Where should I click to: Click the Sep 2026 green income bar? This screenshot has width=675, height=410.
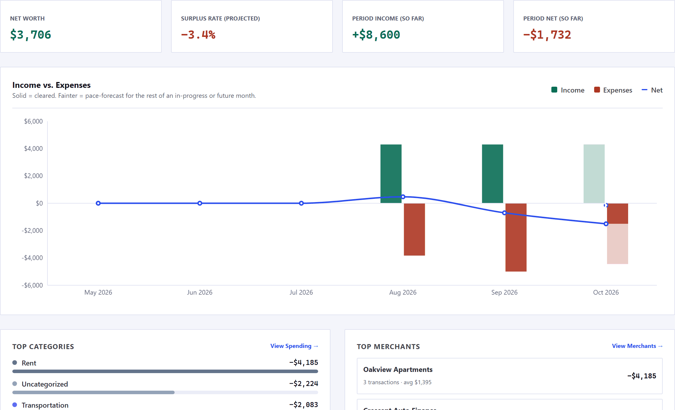(x=492, y=174)
